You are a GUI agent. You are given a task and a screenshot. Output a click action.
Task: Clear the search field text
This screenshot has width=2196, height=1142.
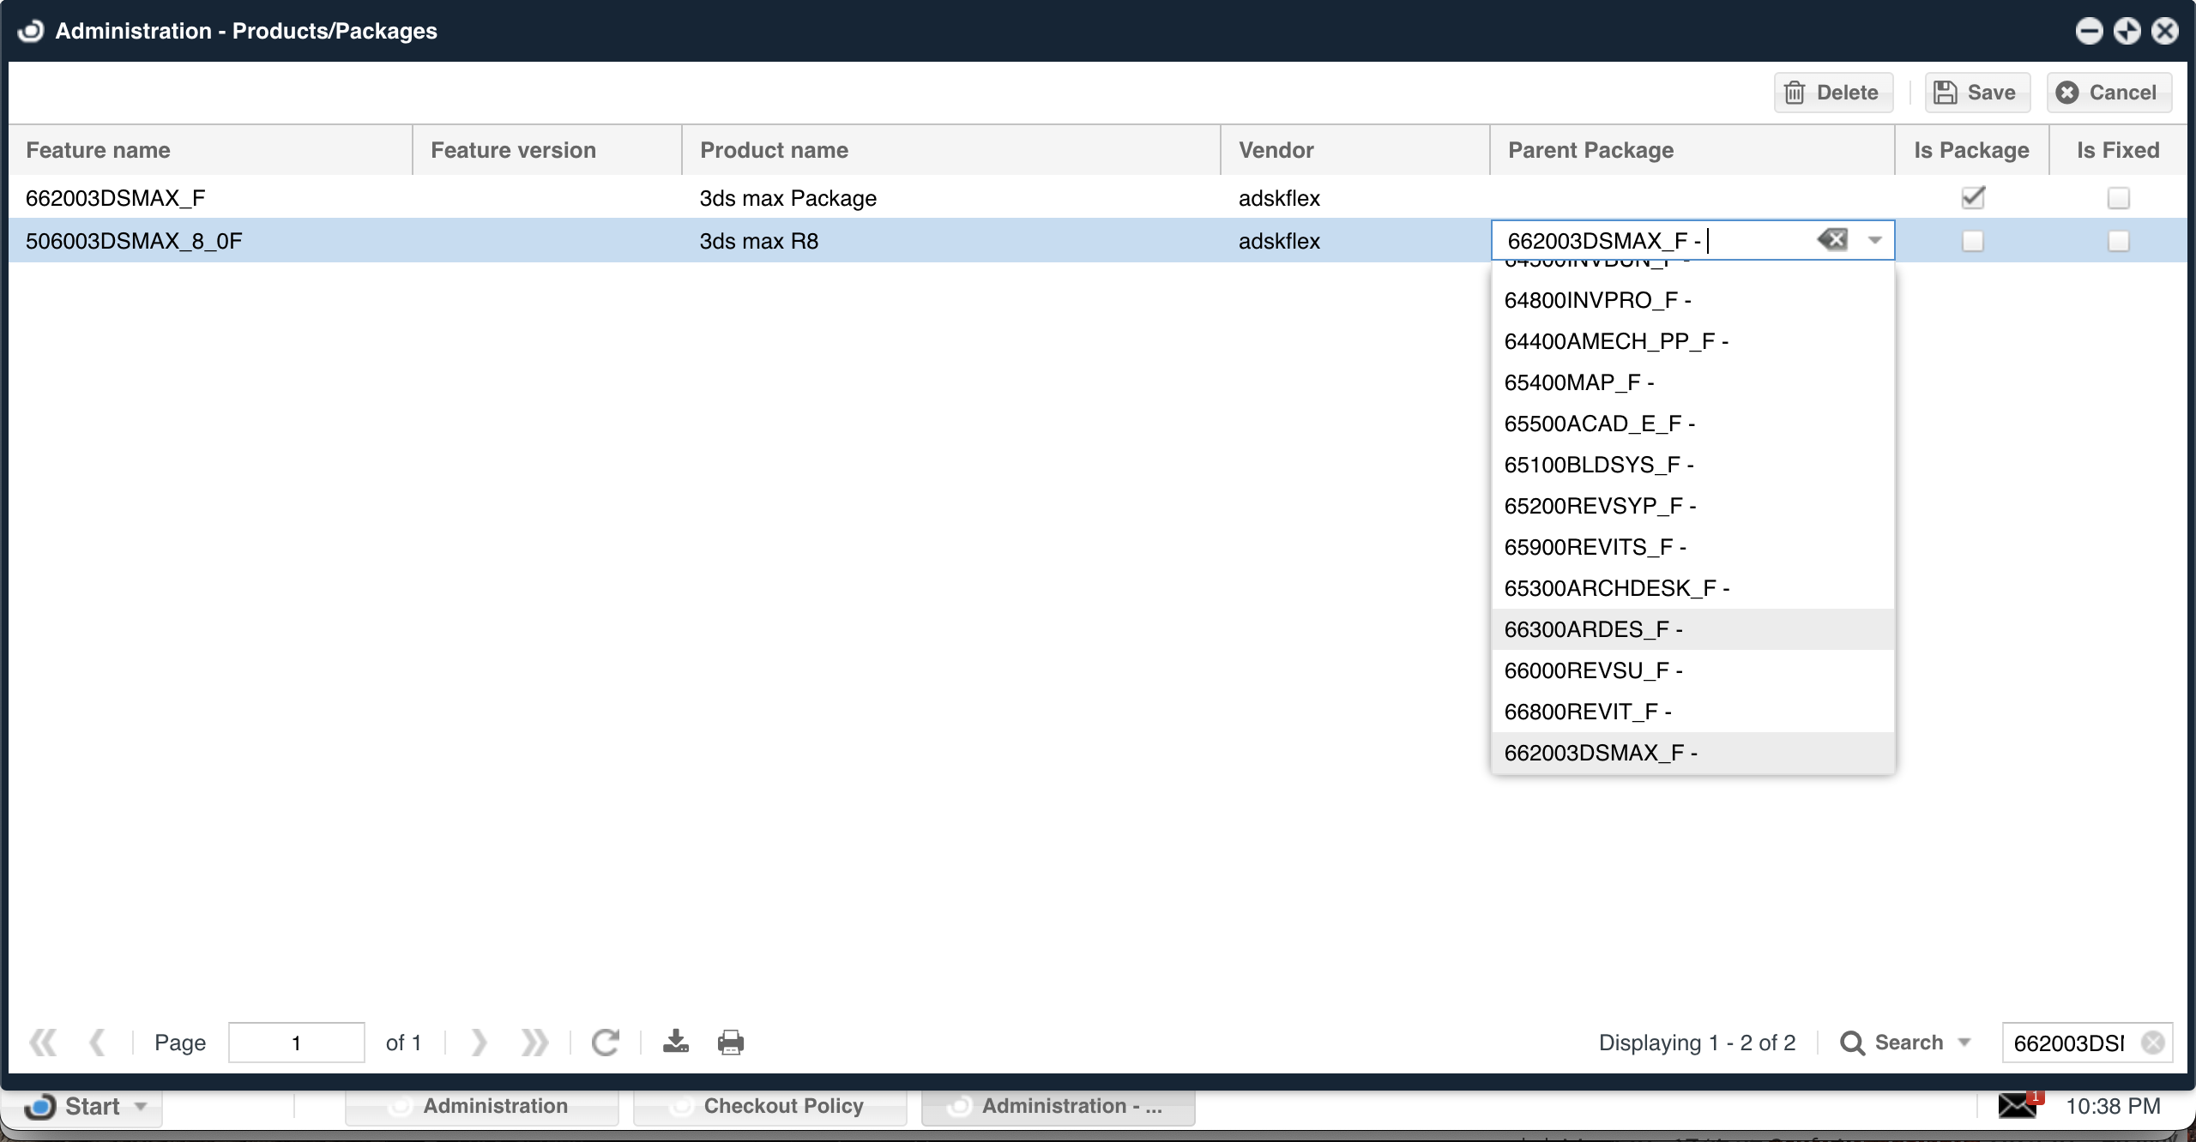click(x=2152, y=1043)
